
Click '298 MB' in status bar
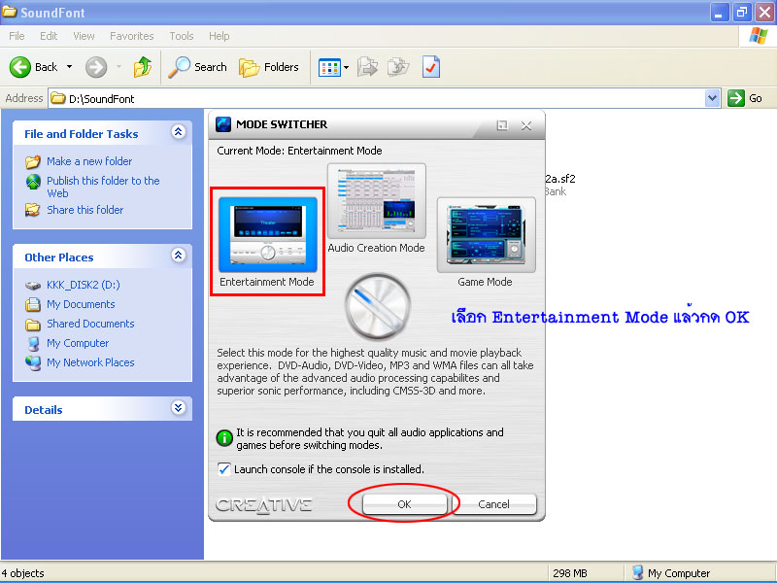(x=570, y=573)
